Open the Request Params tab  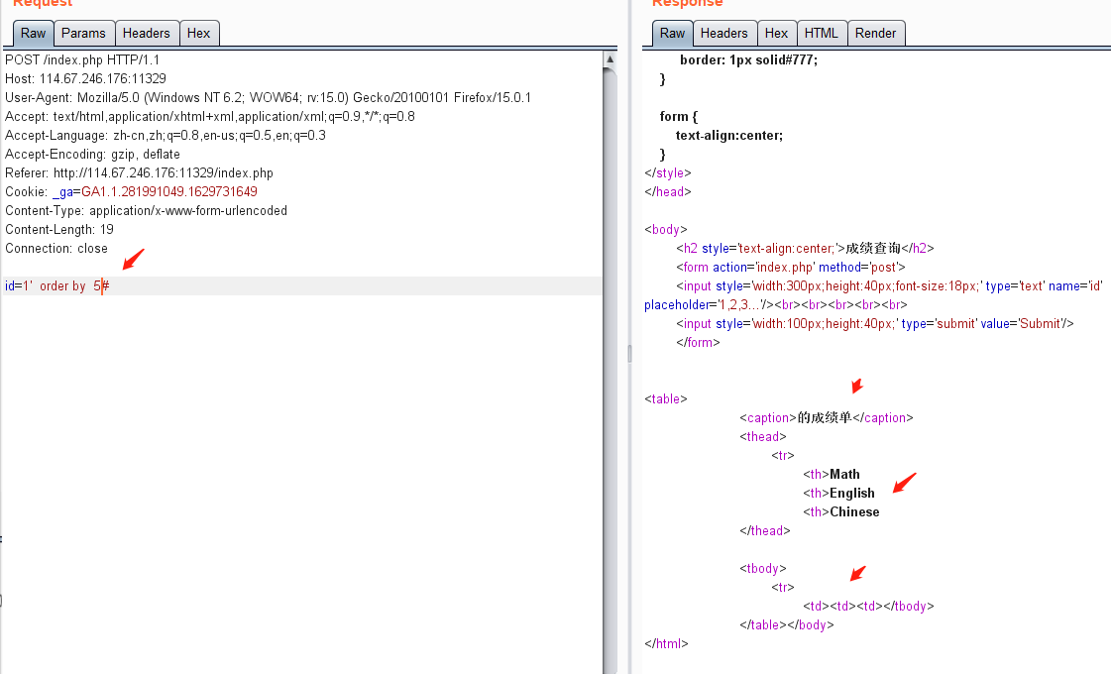pos(83,34)
